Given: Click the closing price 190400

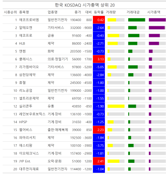Looking at the screenshot, I should click(76, 20).
